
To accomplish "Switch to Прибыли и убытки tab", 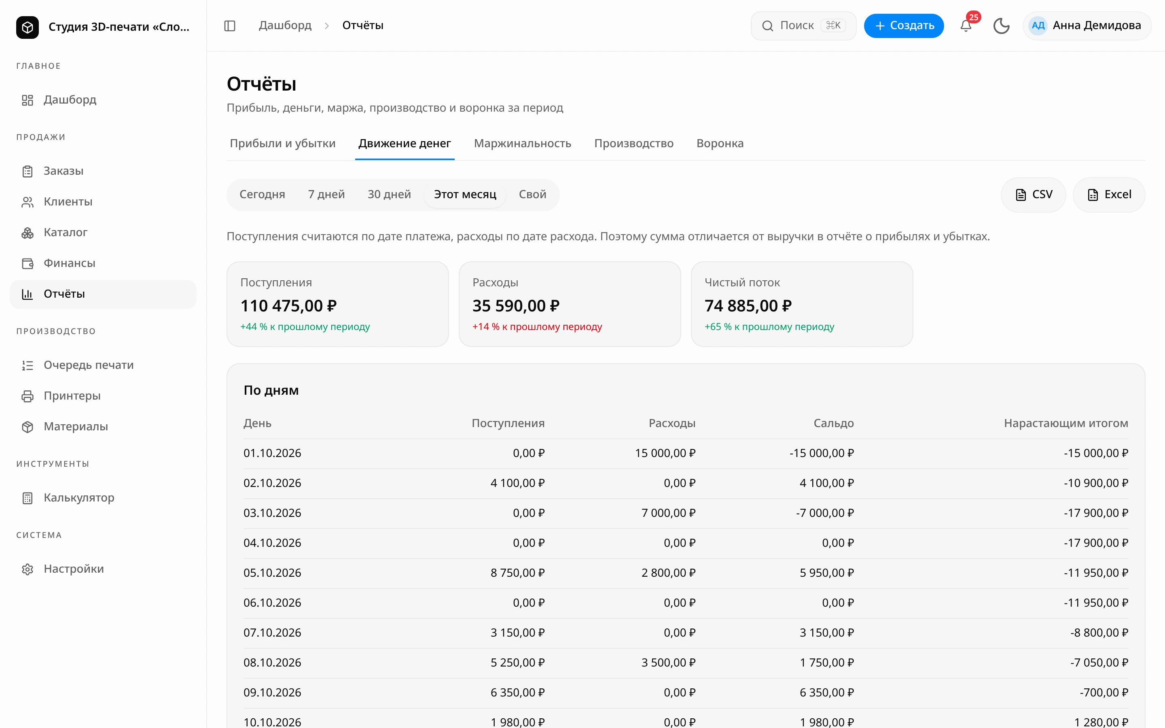I will (283, 144).
